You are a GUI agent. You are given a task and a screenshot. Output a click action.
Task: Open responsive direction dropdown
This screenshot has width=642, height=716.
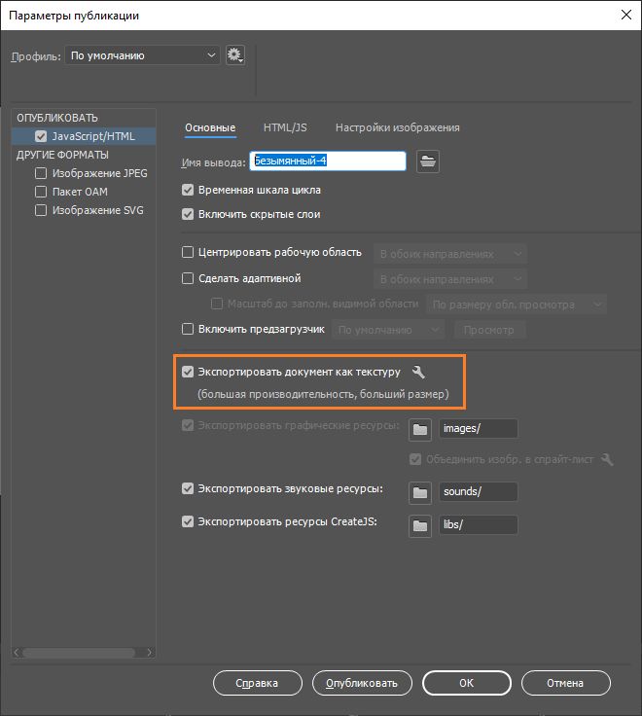449,279
